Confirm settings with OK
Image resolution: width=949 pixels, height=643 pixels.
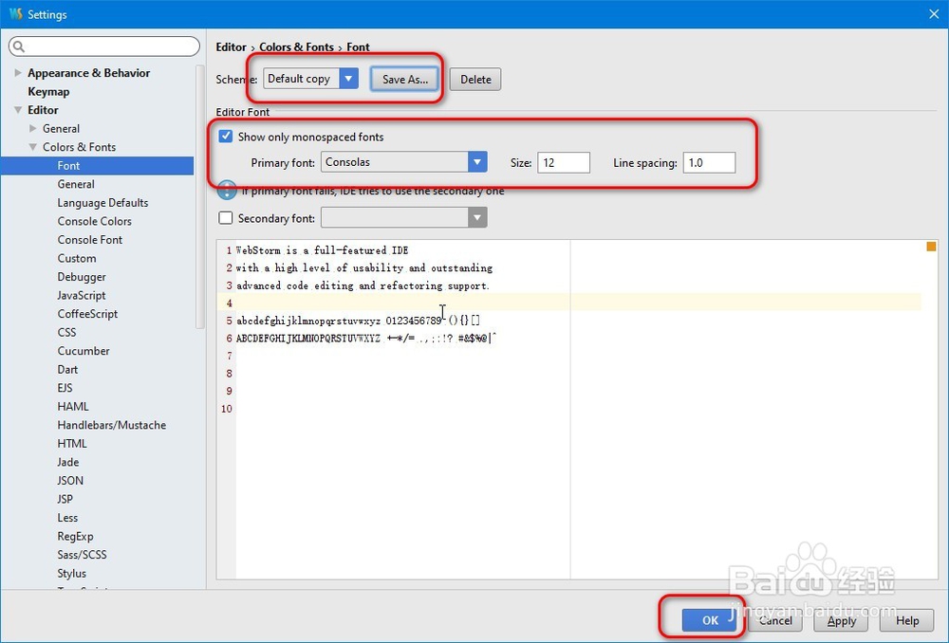[x=709, y=620]
